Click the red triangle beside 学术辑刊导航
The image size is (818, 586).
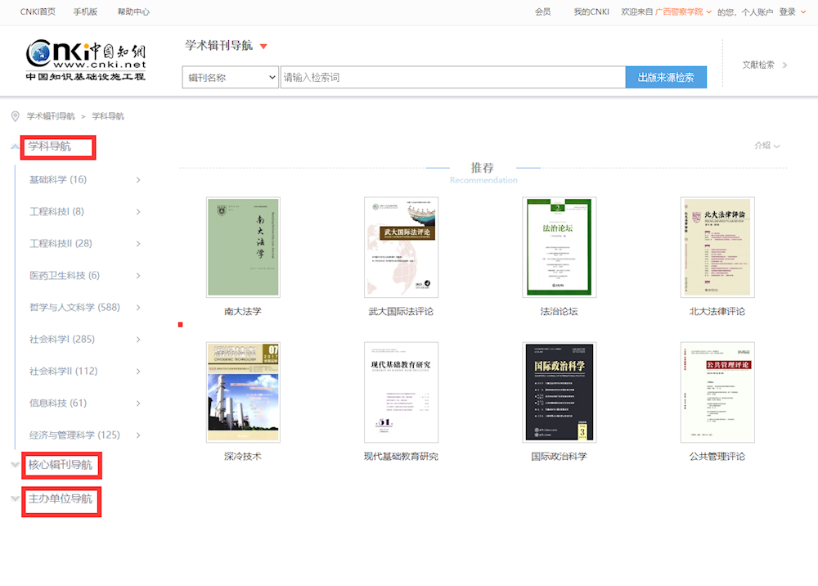263,47
